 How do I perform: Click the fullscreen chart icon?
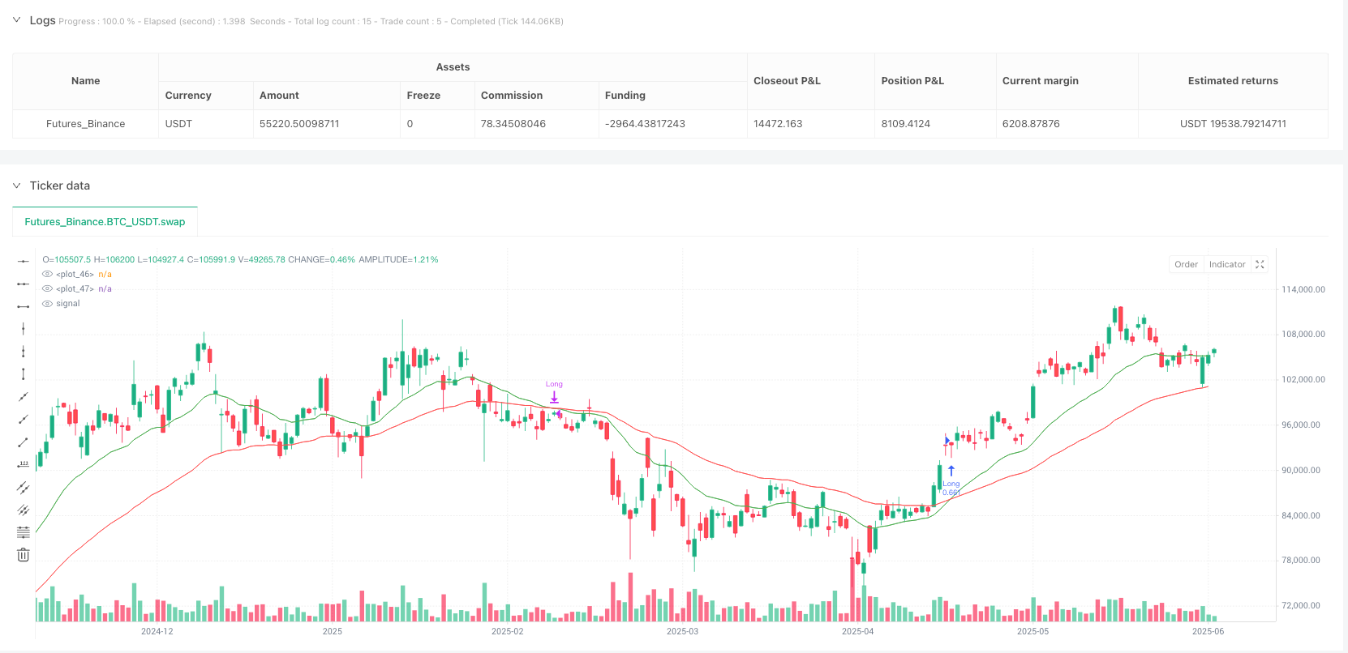pos(1260,264)
